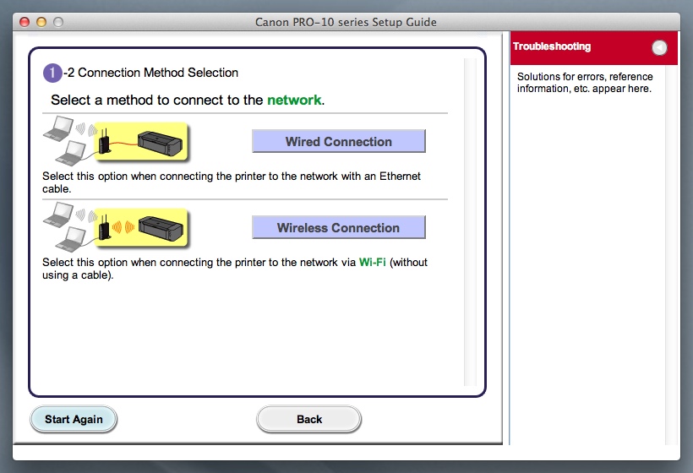Image resolution: width=693 pixels, height=473 pixels.
Task: Click the purple step 1 circle icon
Action: pos(52,73)
